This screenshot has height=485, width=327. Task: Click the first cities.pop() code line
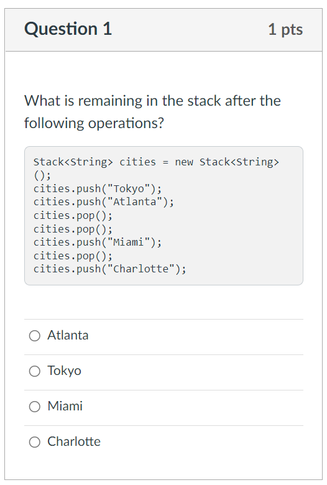click(x=73, y=216)
